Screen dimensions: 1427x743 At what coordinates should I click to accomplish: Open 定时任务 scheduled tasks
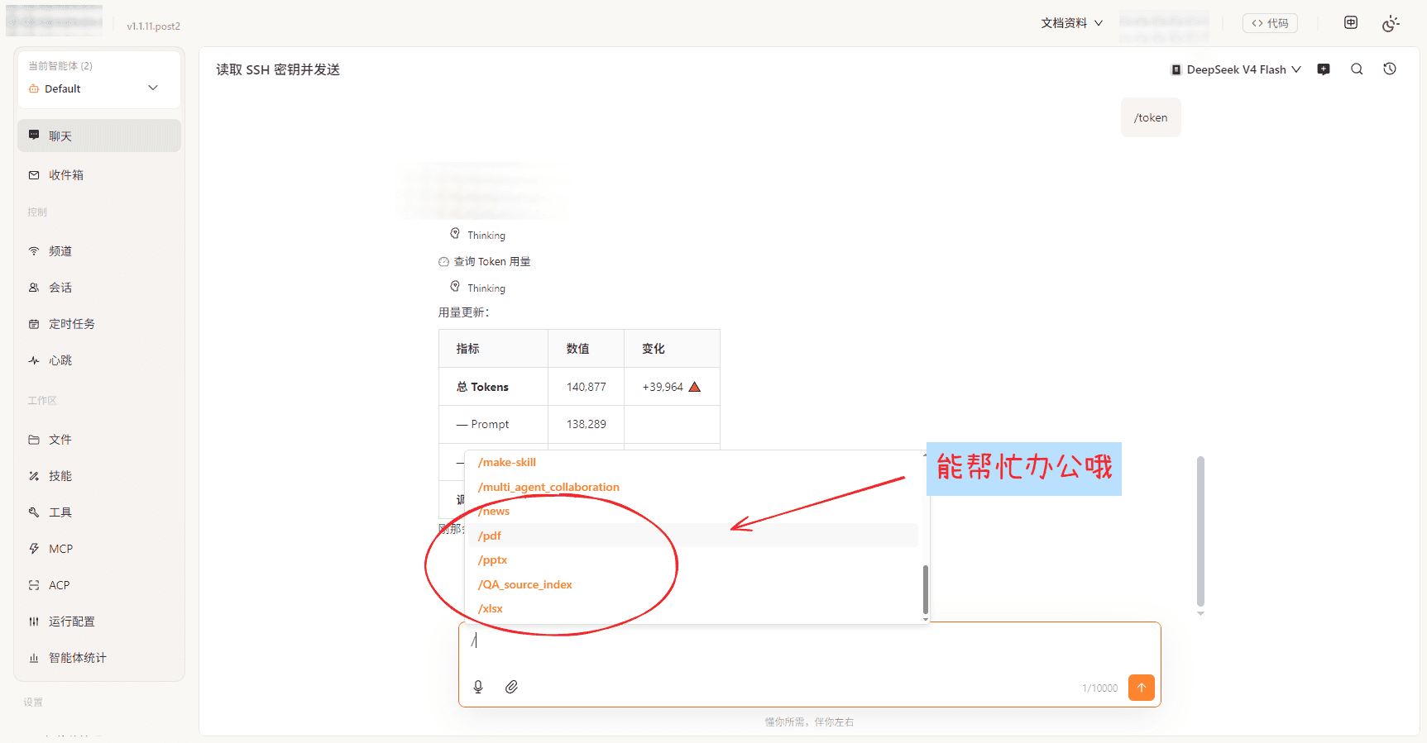point(99,324)
